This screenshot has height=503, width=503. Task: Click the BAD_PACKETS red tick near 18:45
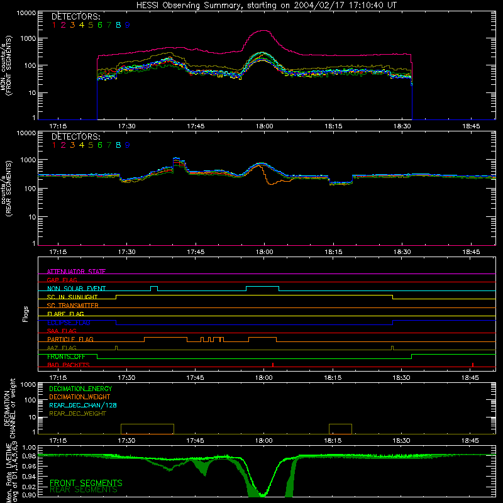click(473, 365)
